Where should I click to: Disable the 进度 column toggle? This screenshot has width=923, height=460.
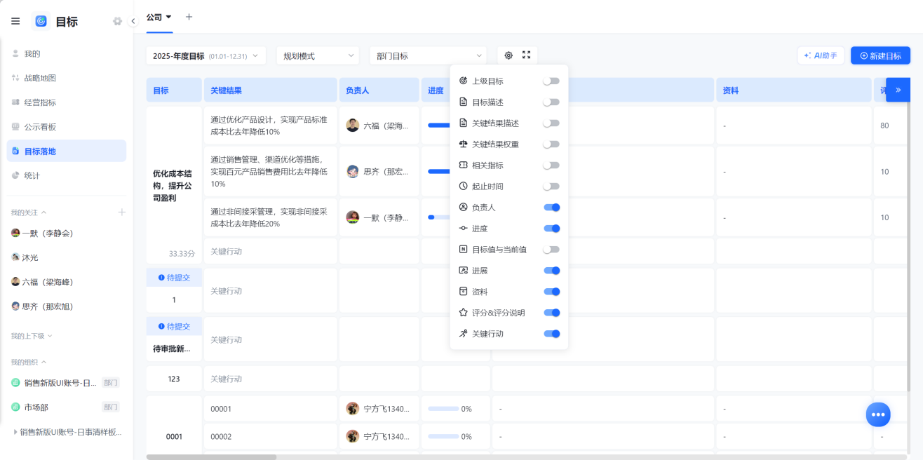point(552,229)
